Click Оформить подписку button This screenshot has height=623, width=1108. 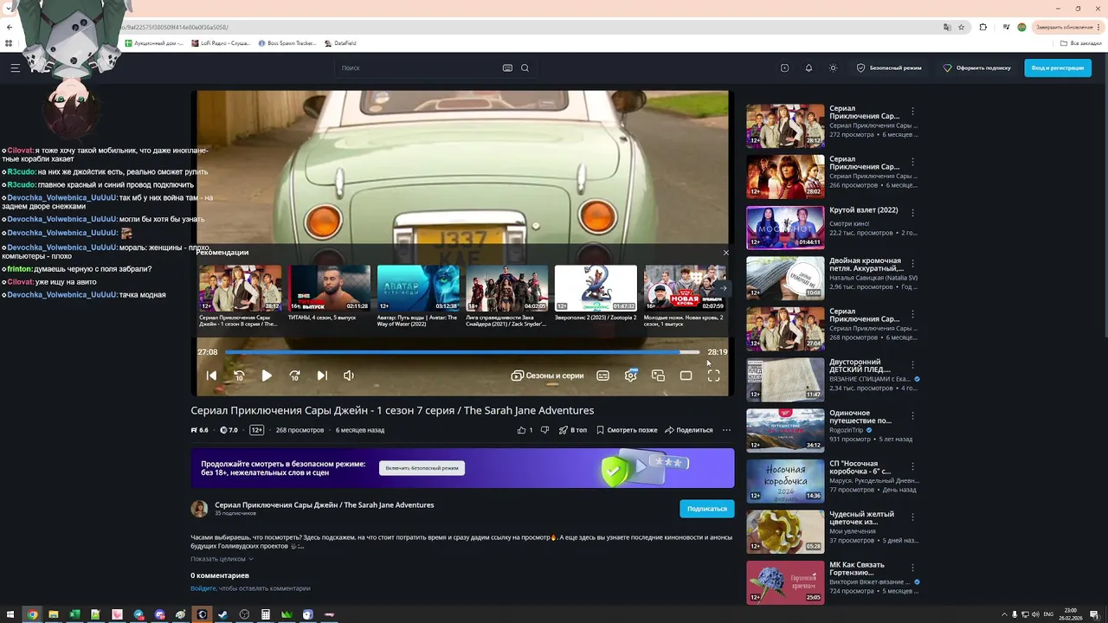(977, 67)
